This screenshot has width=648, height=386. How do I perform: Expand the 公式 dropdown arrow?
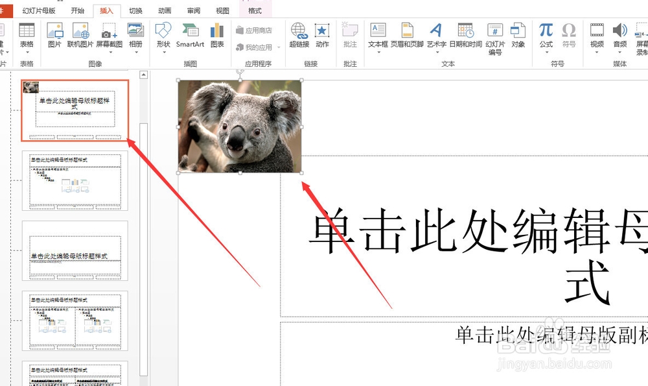[546, 52]
